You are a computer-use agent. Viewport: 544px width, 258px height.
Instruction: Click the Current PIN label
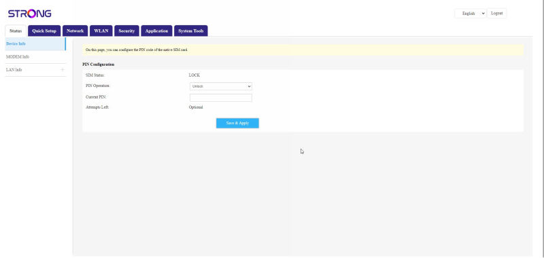coord(96,97)
